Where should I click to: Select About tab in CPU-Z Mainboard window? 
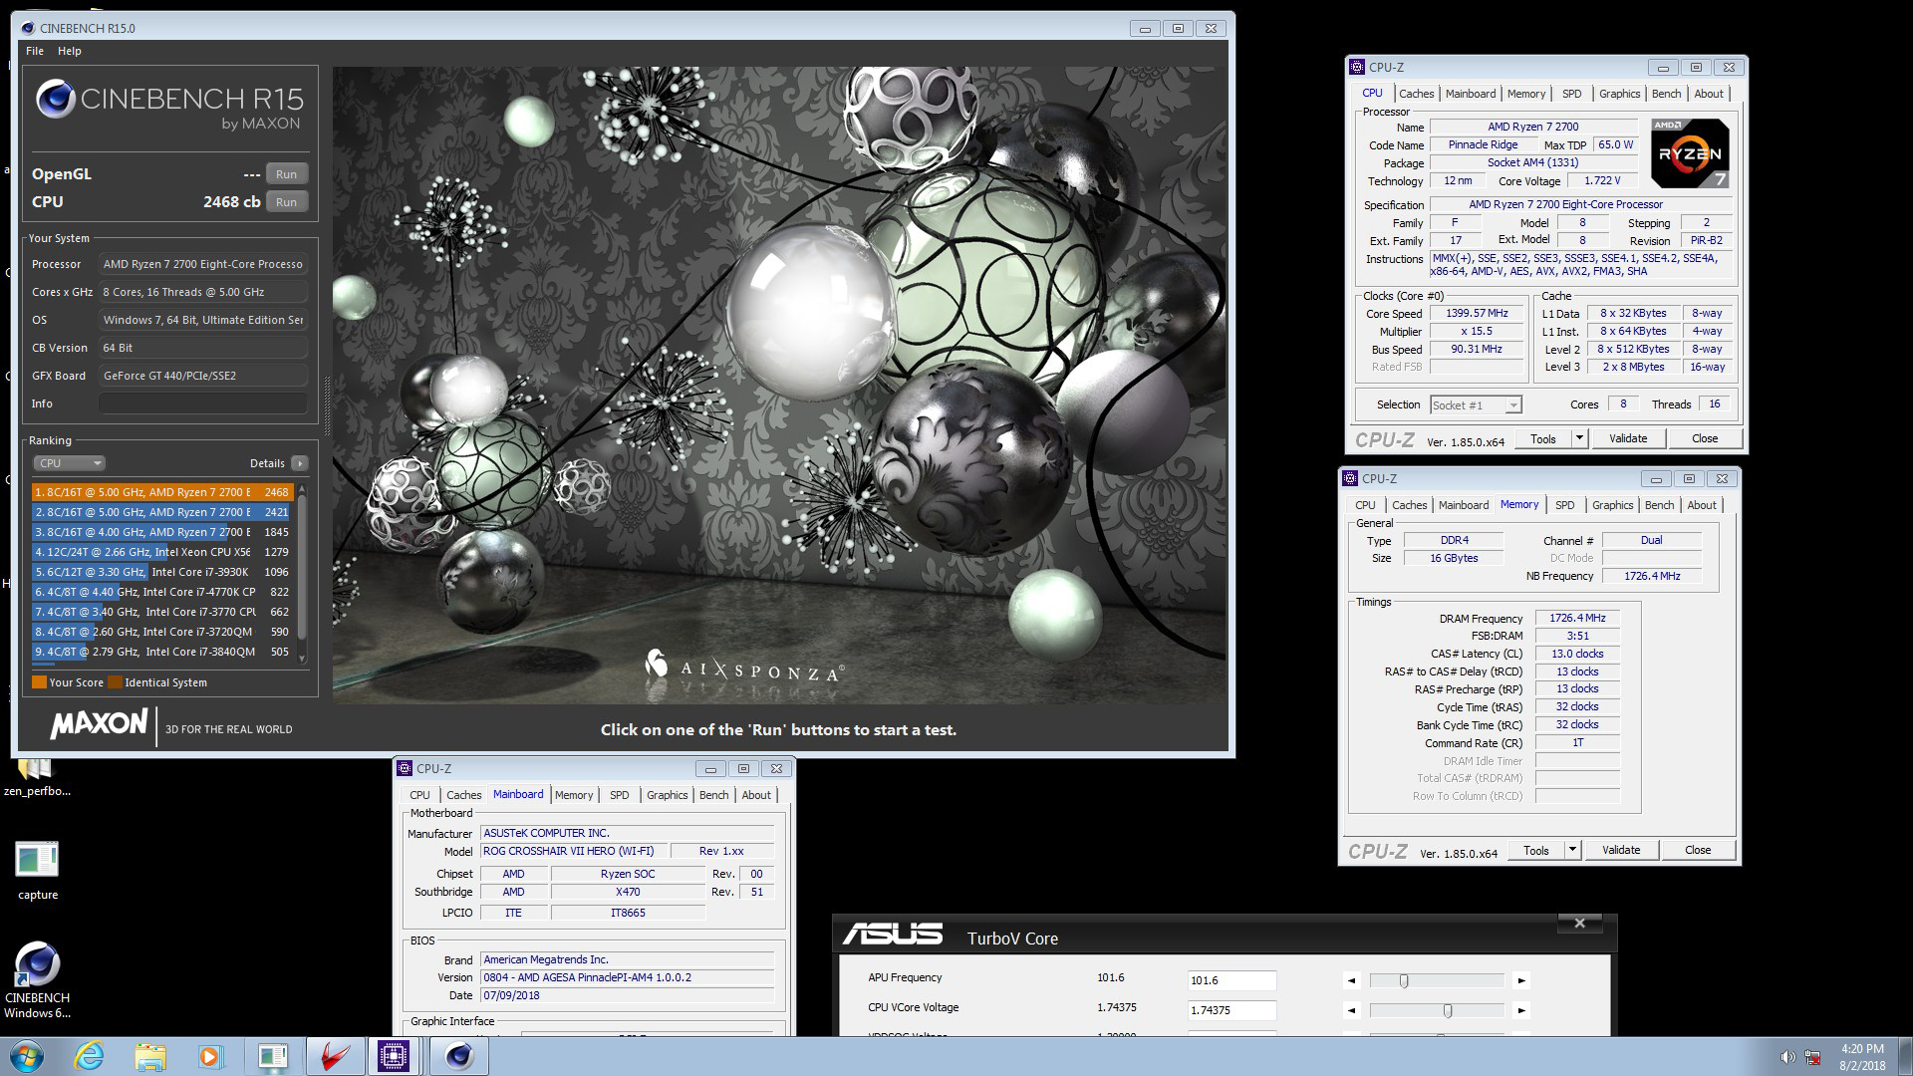click(756, 795)
